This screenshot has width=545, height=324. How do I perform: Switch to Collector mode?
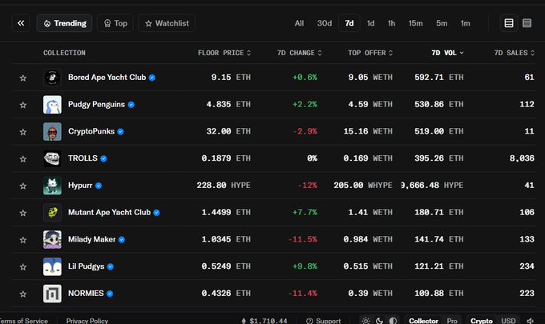click(x=423, y=321)
